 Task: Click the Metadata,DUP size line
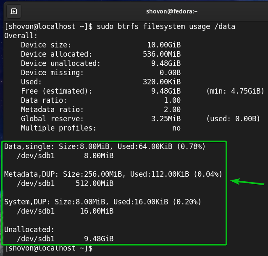click(x=113, y=174)
